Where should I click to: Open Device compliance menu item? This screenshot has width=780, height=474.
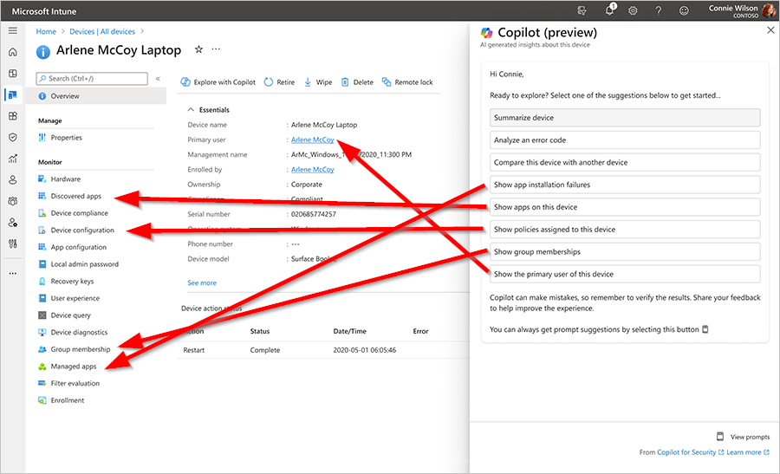[x=73, y=213]
